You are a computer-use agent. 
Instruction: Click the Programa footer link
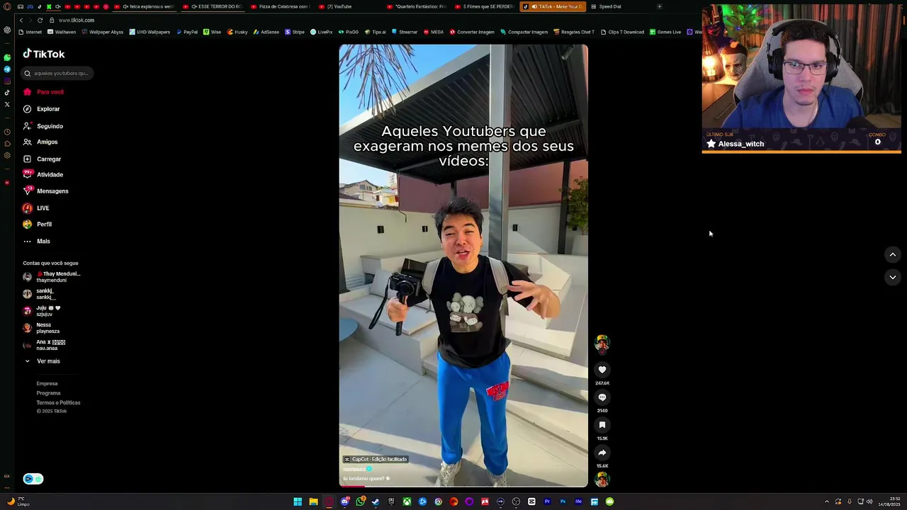tap(48, 393)
